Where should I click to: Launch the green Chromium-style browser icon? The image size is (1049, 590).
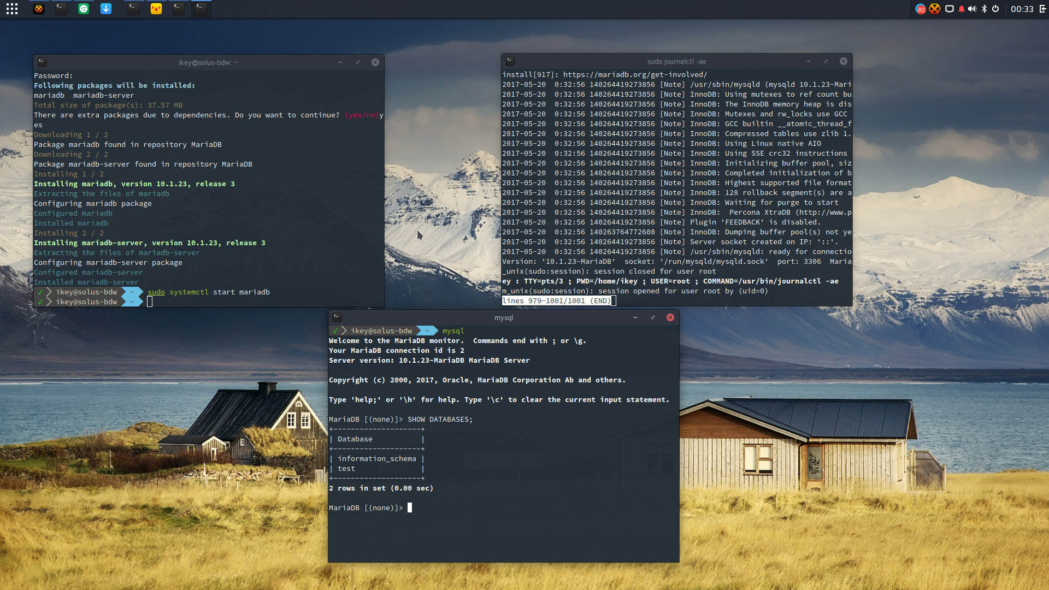coord(84,9)
